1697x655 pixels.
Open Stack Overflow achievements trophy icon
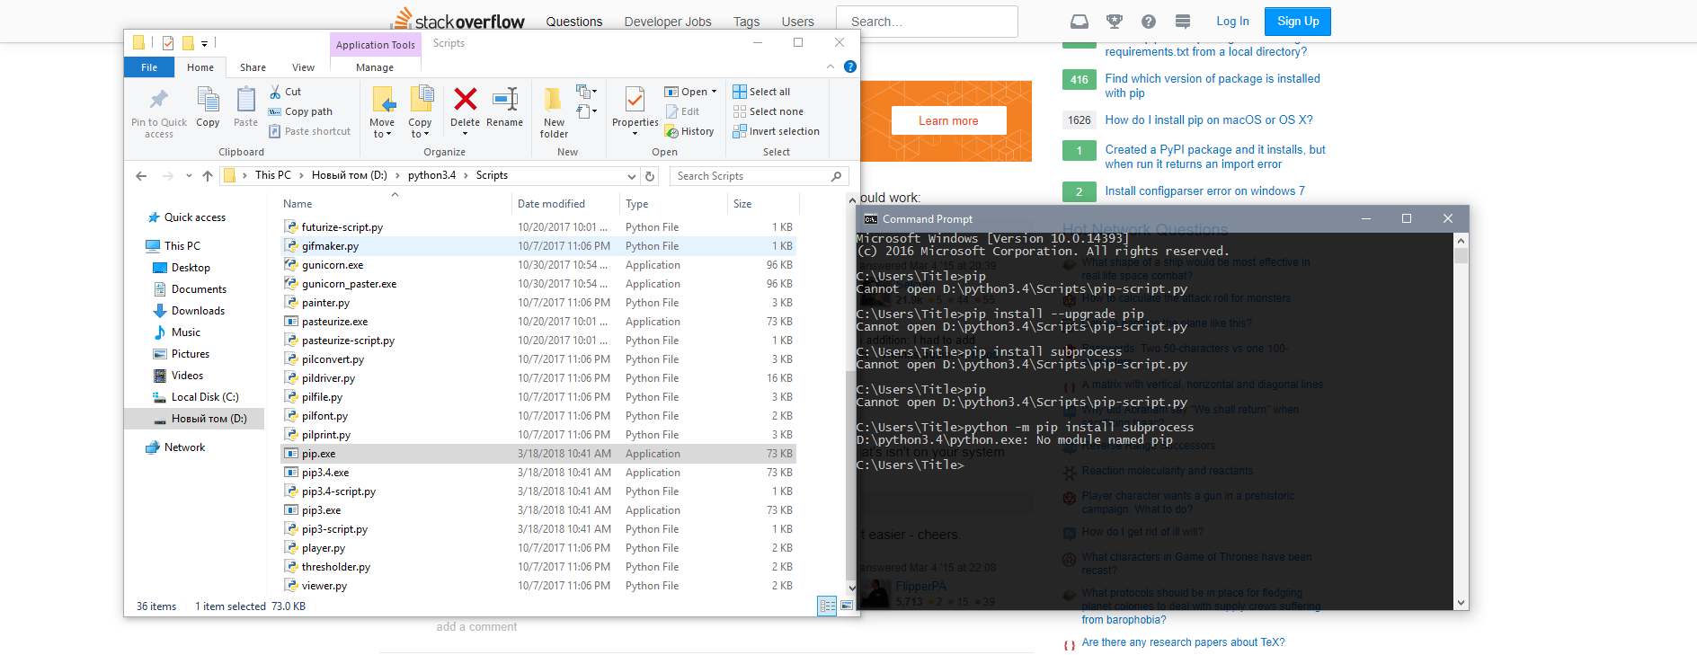click(1115, 22)
